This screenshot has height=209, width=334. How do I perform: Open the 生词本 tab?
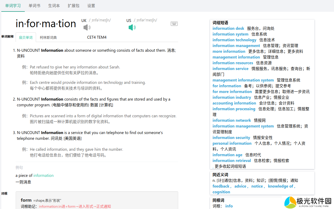pyautogui.click(x=54, y=6)
